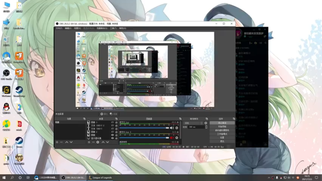Lock the 文本 (GDI+) 2 source
The width and height of the screenshot is (322, 181).
(x=116, y=125)
